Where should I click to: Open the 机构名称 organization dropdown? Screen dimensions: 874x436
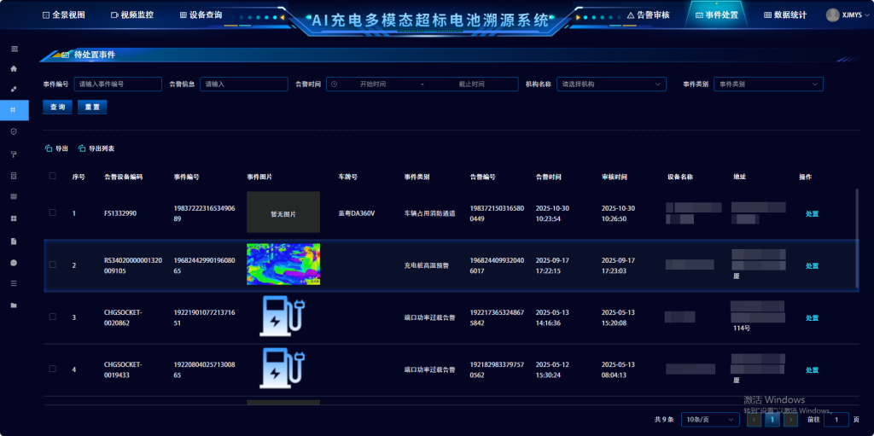point(611,84)
